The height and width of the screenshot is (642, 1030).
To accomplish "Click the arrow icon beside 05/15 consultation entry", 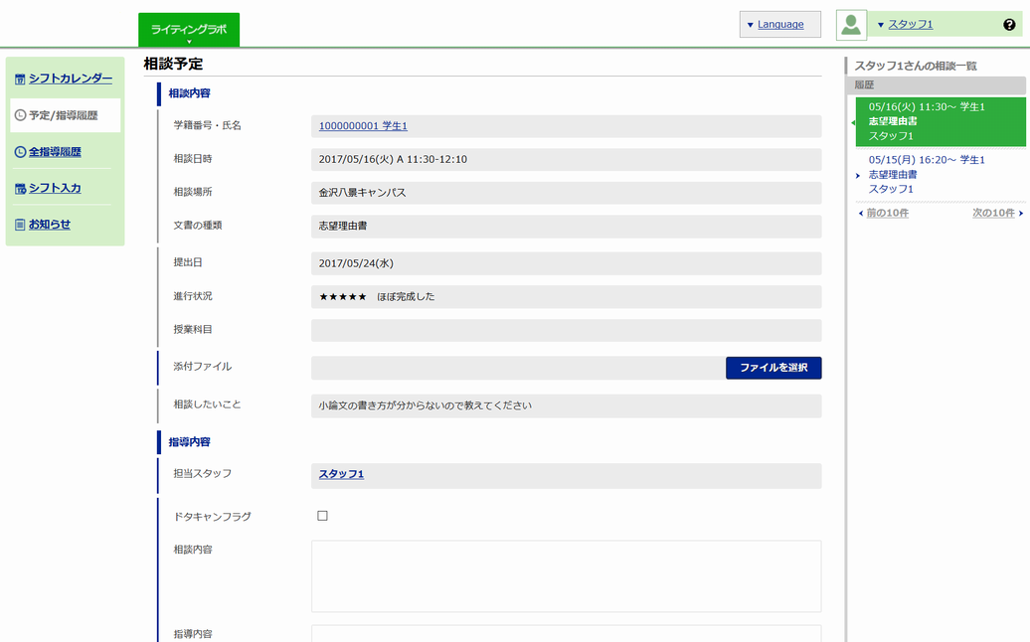I will pos(858,176).
